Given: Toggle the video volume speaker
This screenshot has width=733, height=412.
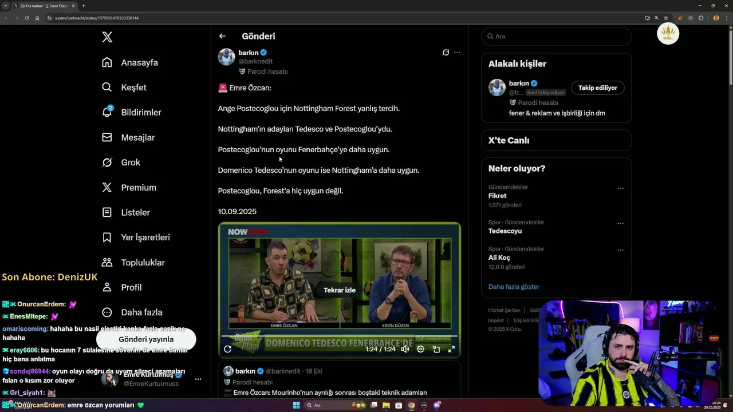Looking at the screenshot, I should point(405,349).
